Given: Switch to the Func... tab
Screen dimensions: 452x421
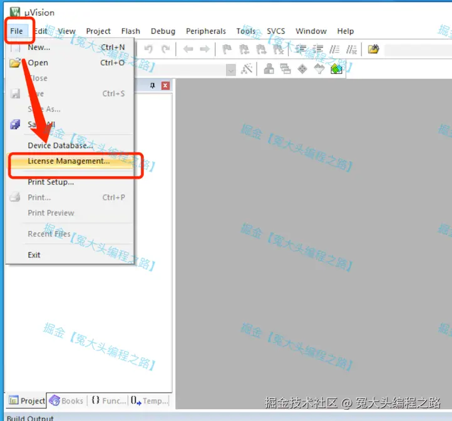Looking at the screenshot, I should 109,400.
